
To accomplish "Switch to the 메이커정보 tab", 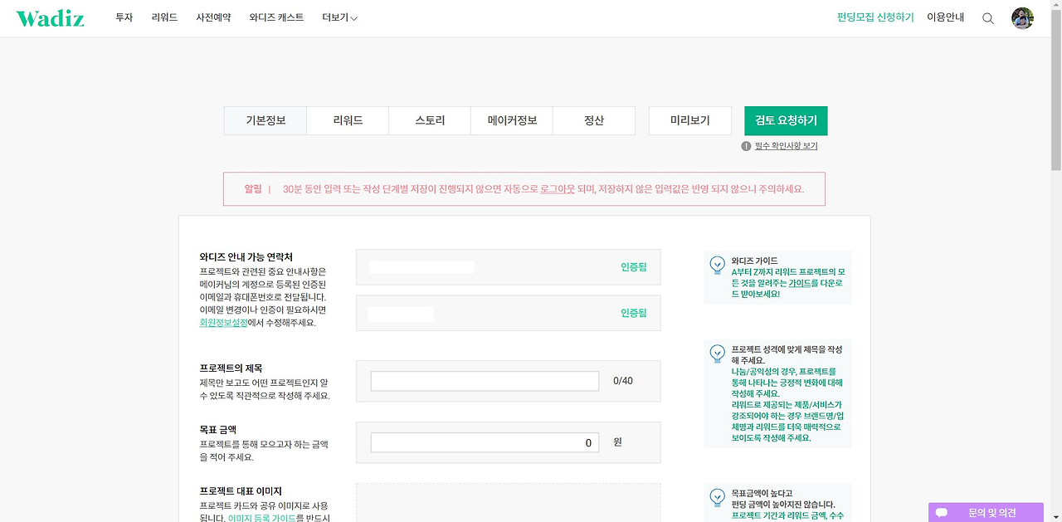I will (512, 120).
